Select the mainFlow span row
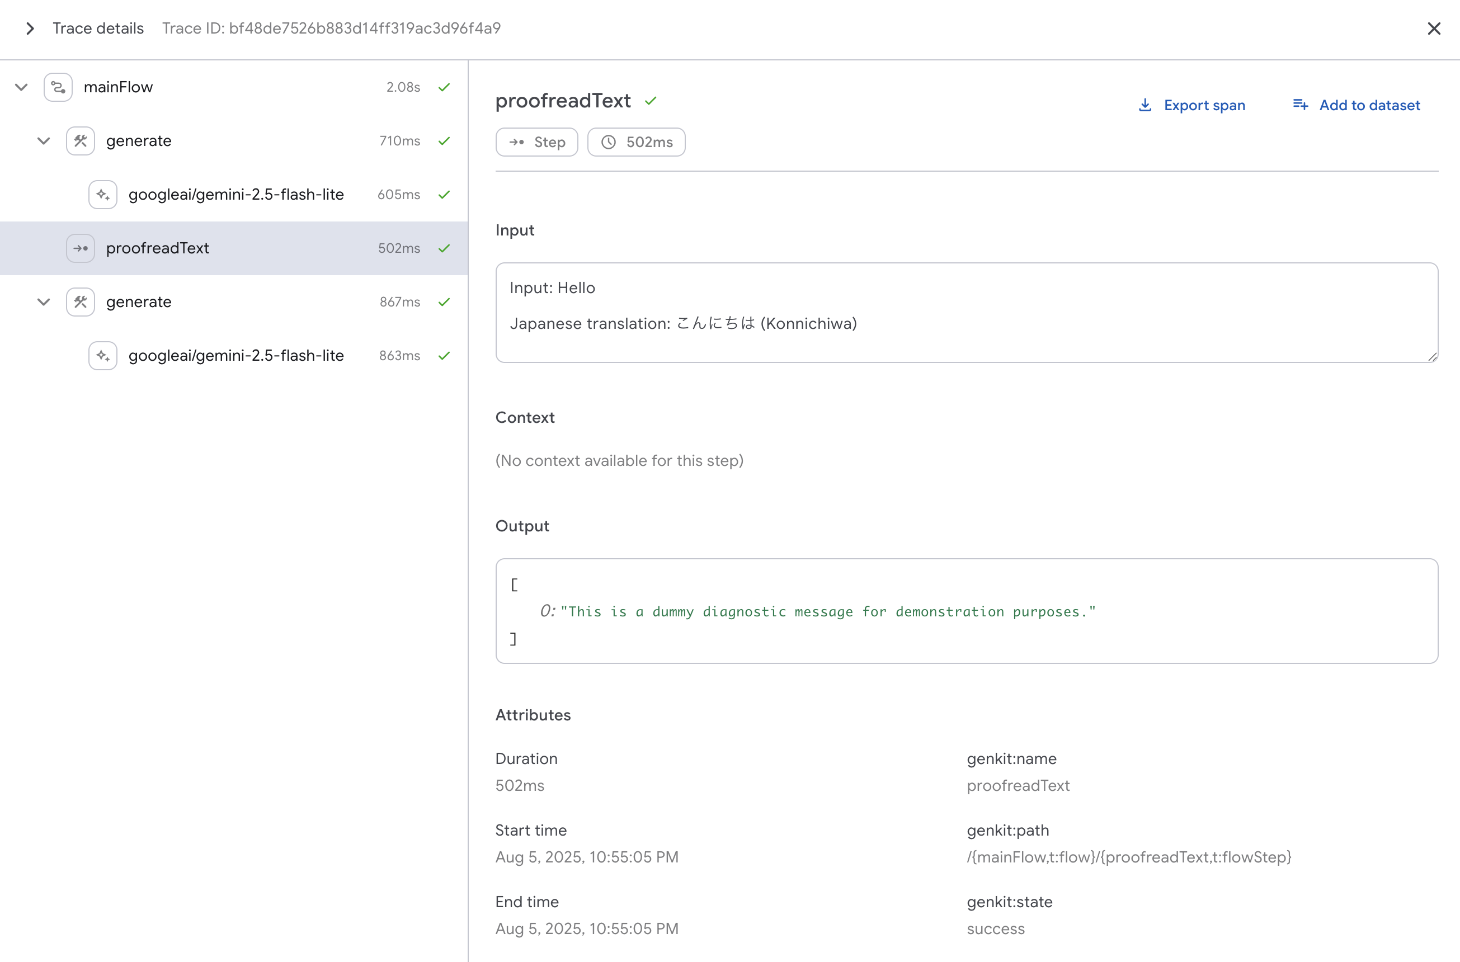The width and height of the screenshot is (1460, 962). tap(119, 87)
